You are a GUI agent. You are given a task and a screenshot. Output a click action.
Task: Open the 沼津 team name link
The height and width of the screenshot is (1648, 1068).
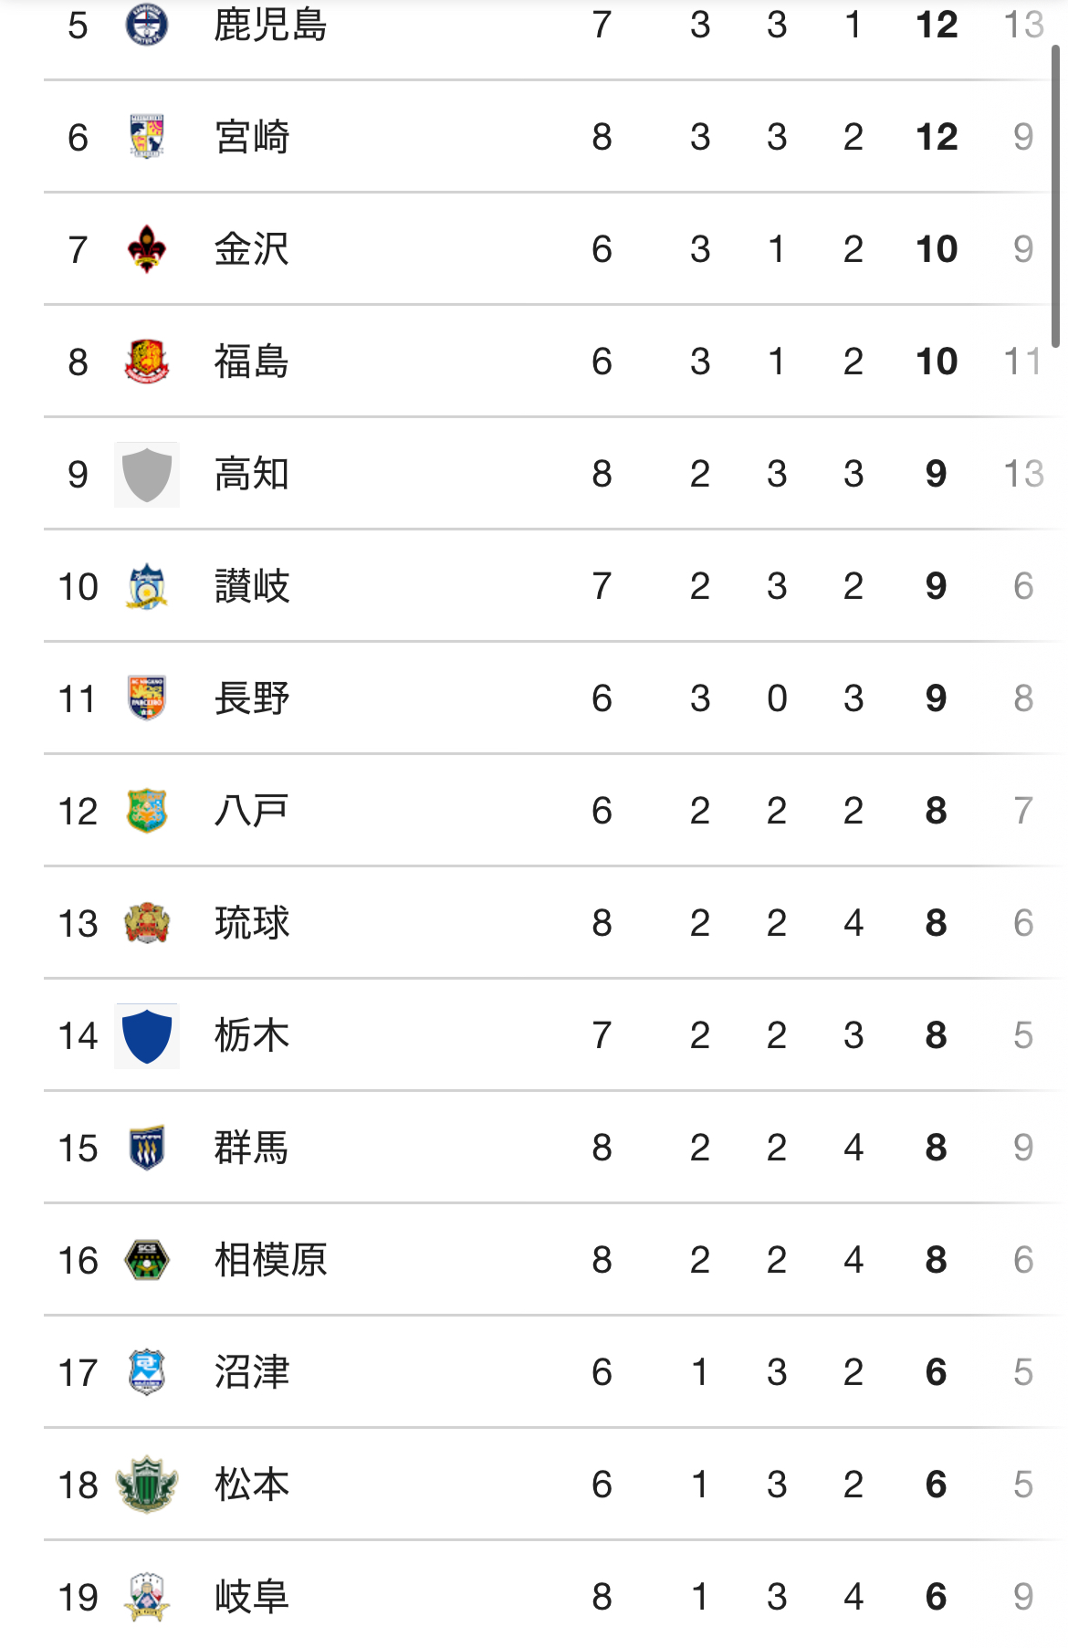251,1372
